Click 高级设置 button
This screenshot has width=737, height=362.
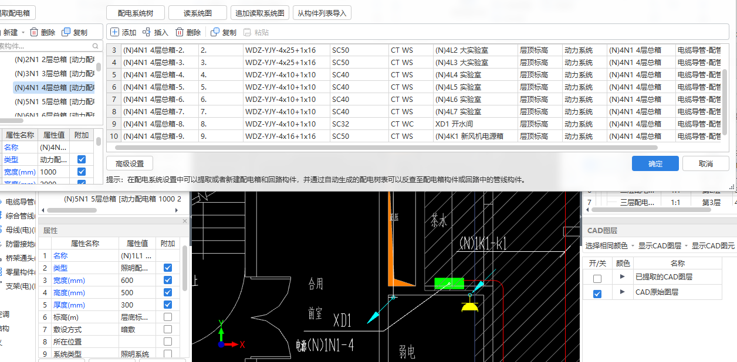coord(130,163)
